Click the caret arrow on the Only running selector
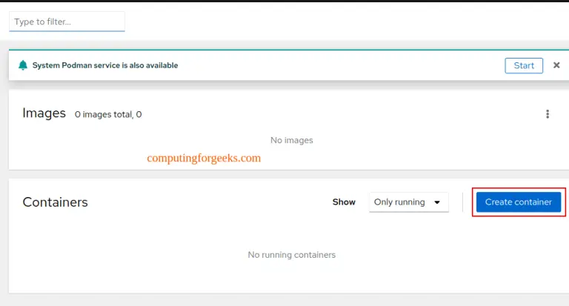The width and height of the screenshot is (569, 306). coord(437,202)
